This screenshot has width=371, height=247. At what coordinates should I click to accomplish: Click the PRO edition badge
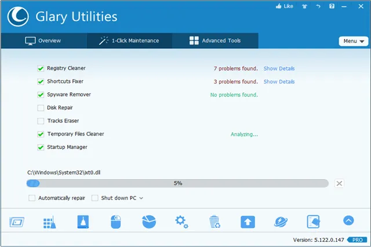357,240
